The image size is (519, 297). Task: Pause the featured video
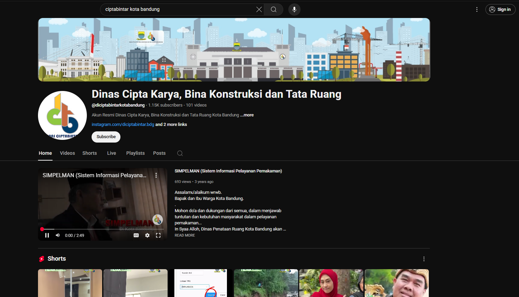point(47,235)
